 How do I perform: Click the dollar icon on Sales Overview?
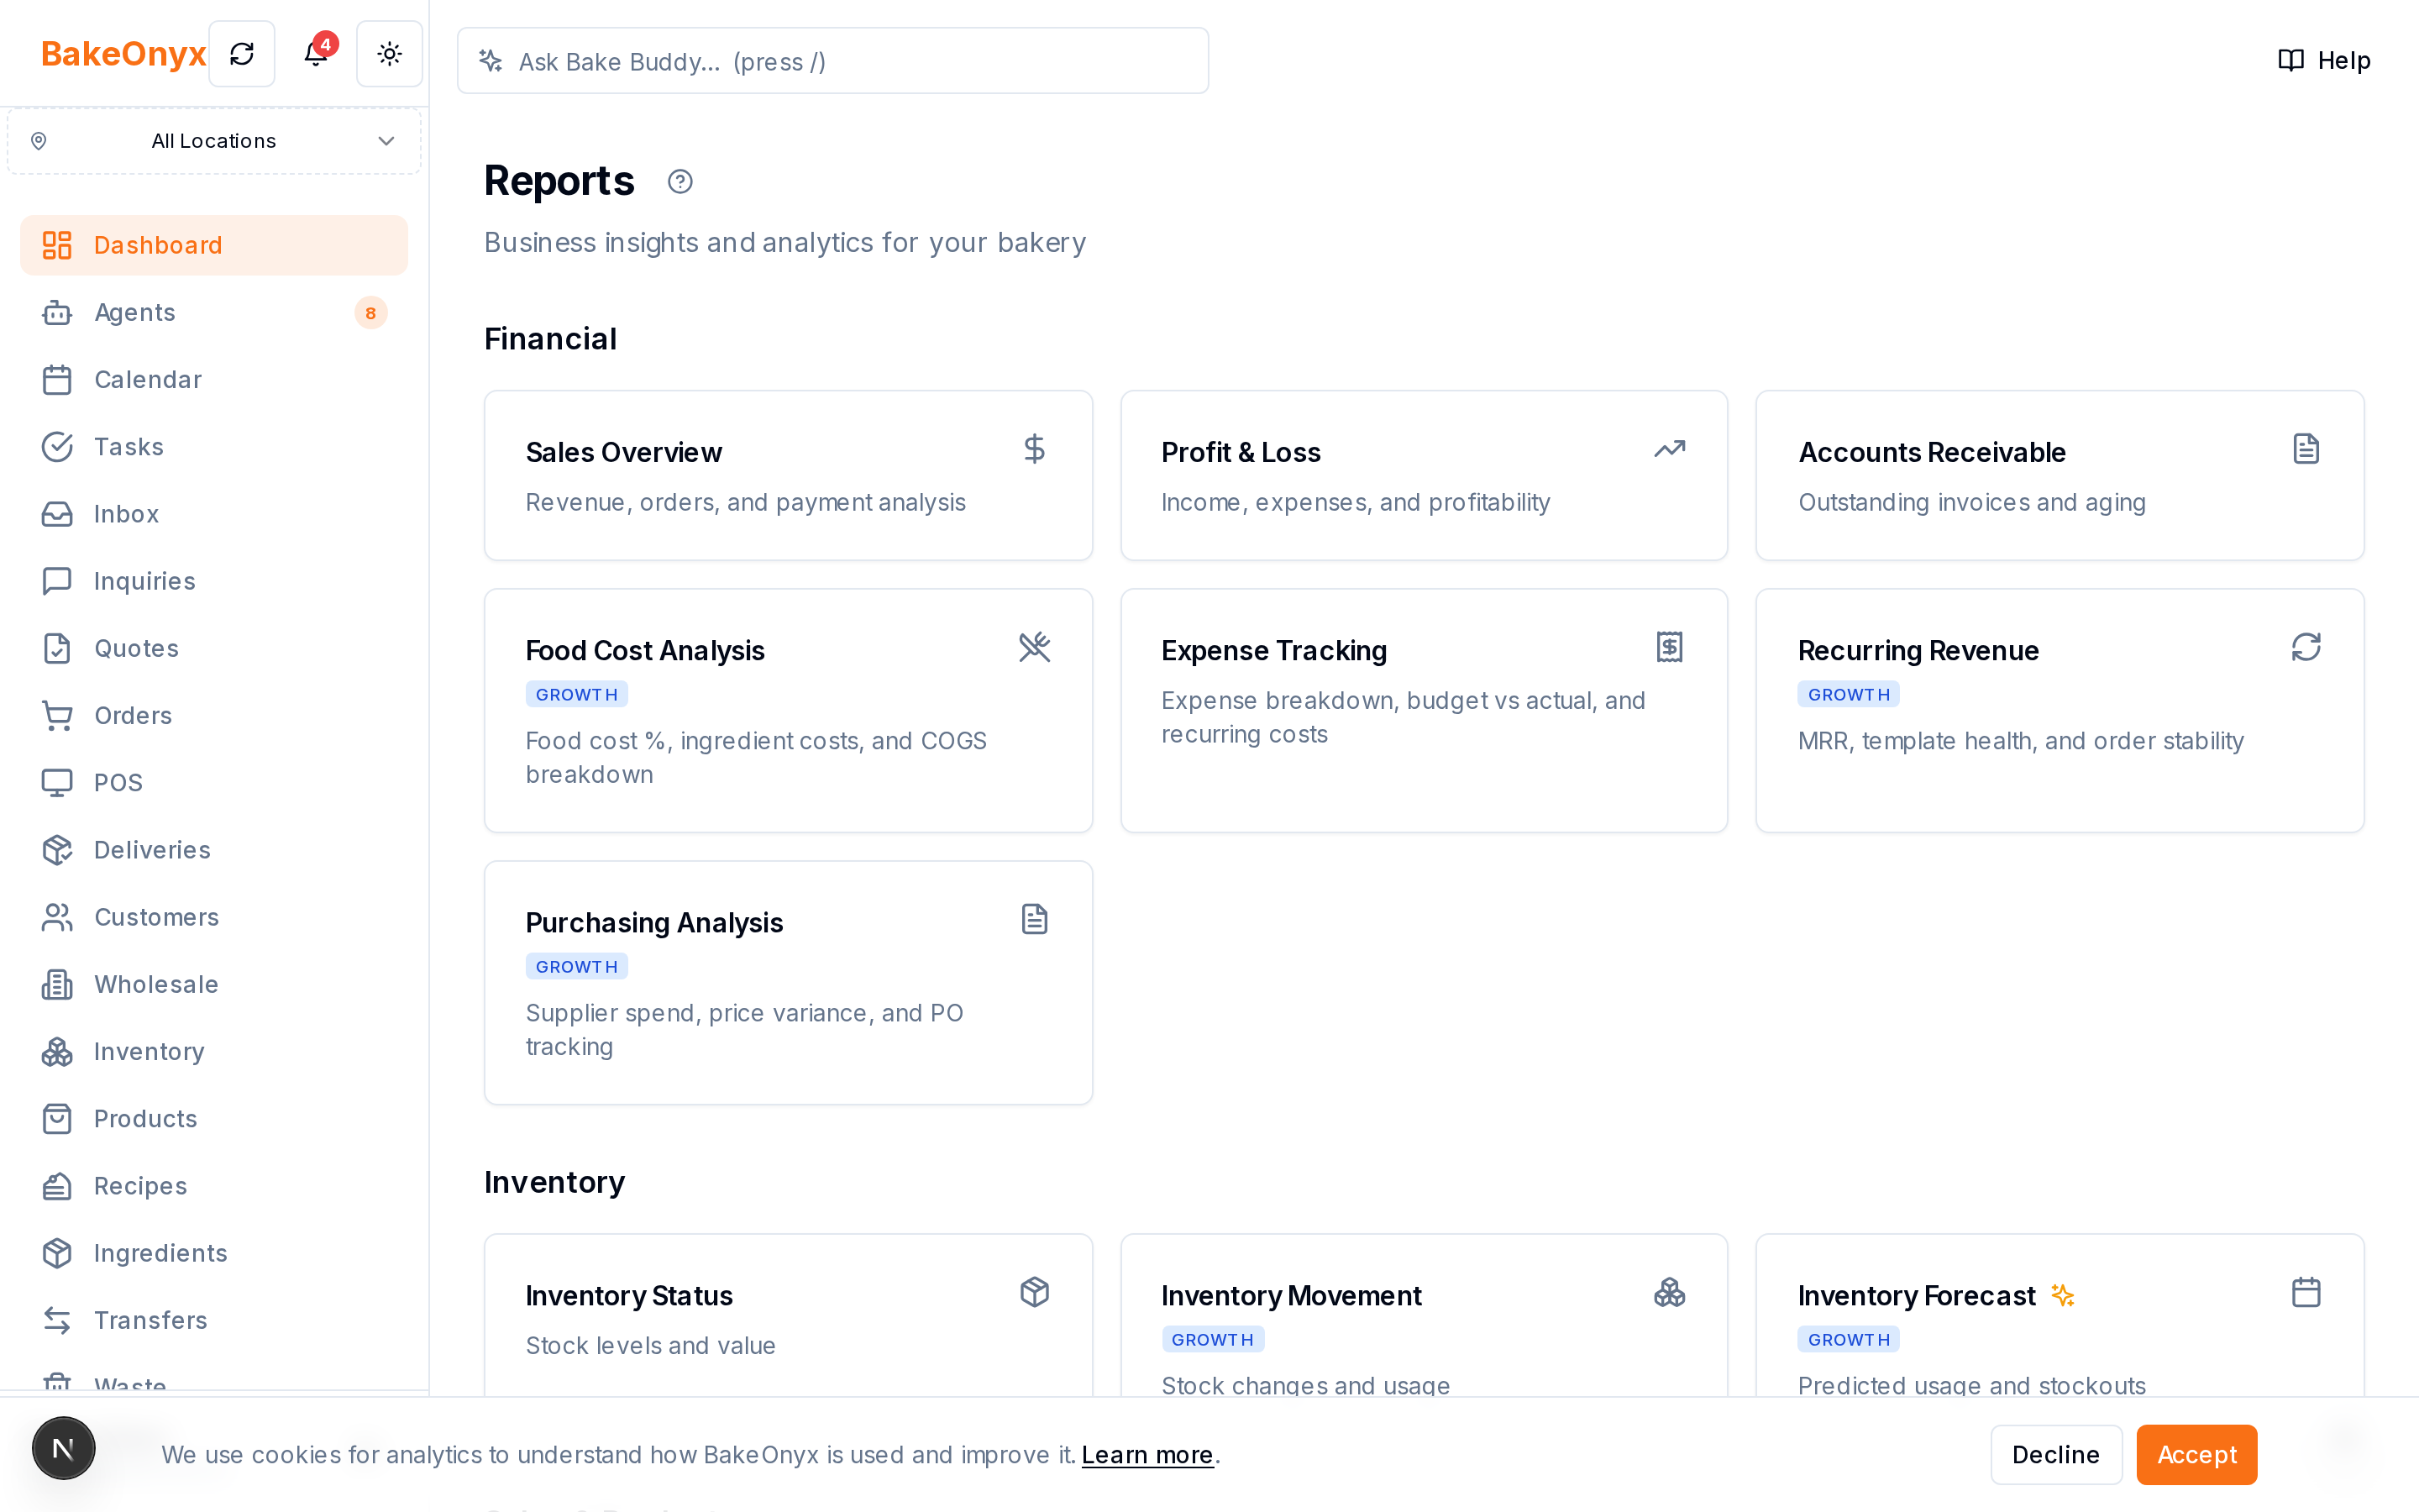1035,449
